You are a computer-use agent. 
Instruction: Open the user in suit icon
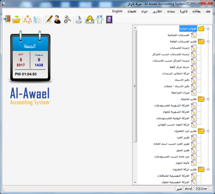(58, 19)
